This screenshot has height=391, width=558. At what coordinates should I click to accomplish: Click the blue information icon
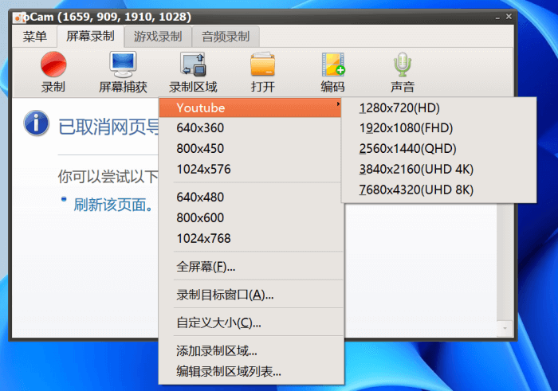tap(37, 123)
